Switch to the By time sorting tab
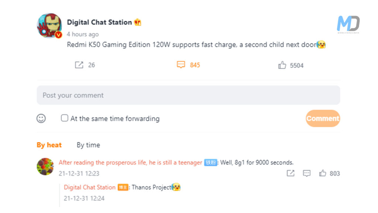 coord(88,145)
